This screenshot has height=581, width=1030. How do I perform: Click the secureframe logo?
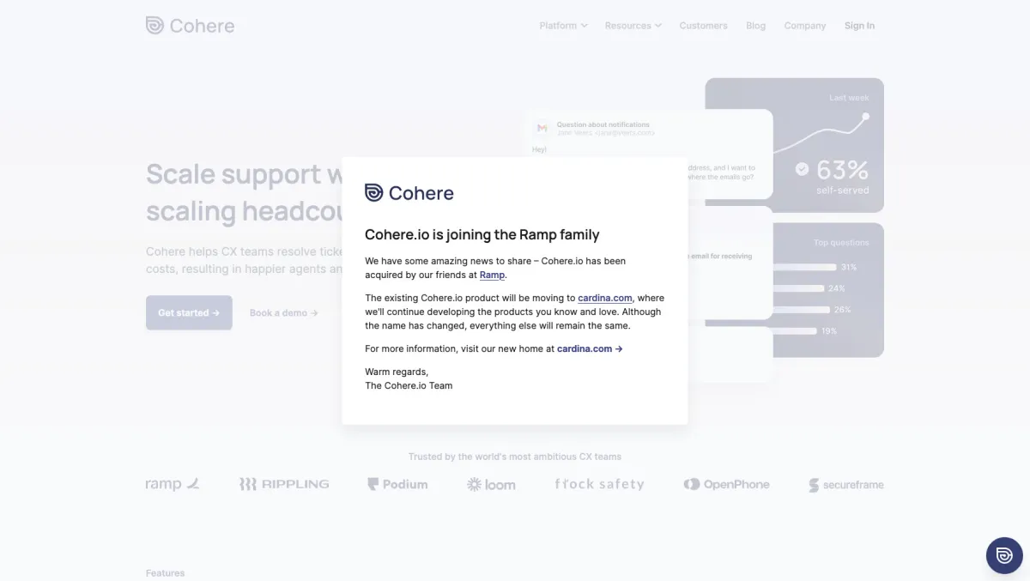[846, 485]
